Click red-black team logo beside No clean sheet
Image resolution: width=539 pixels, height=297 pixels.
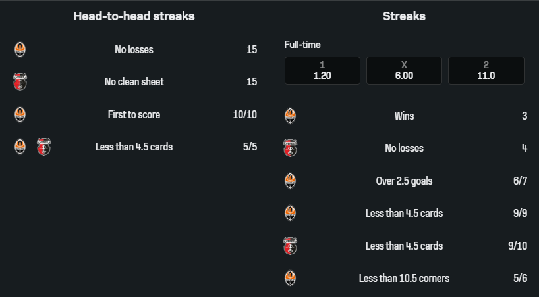click(20, 82)
